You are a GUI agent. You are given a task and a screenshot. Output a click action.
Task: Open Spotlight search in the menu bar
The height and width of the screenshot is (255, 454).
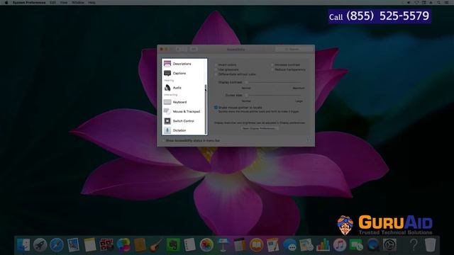pyautogui.click(x=439, y=2)
